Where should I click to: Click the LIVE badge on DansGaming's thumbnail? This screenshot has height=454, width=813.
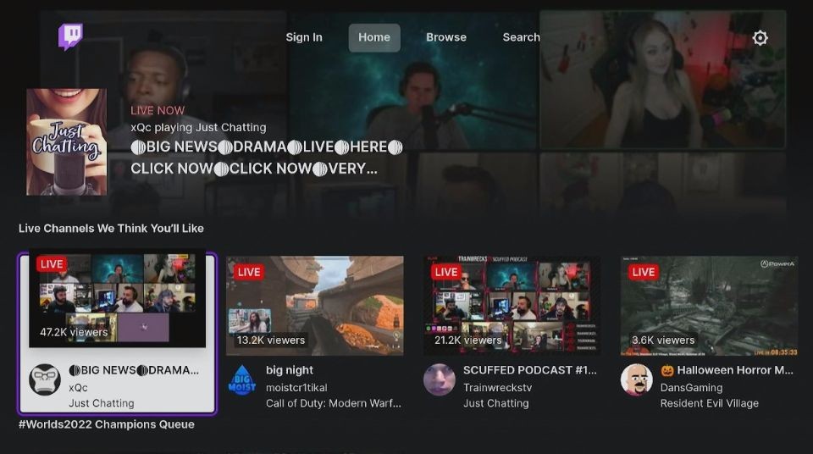pyautogui.click(x=644, y=272)
